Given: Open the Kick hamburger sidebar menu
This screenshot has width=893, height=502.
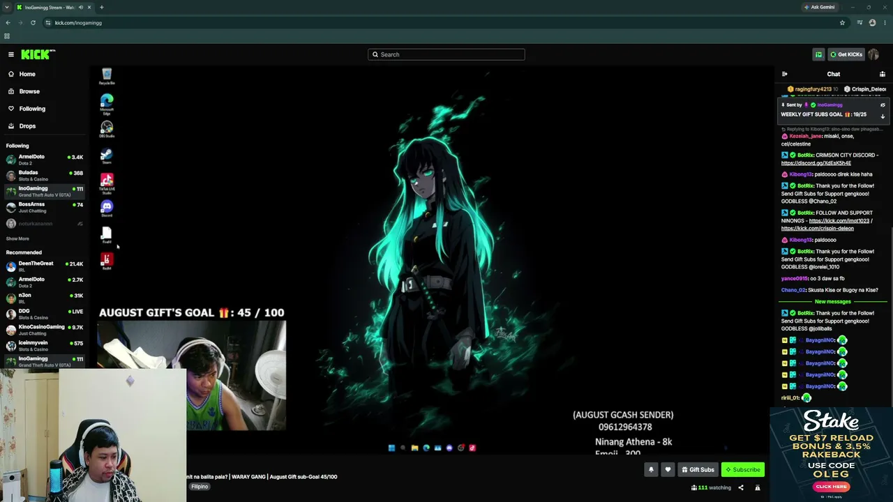Looking at the screenshot, I should pos(10,54).
